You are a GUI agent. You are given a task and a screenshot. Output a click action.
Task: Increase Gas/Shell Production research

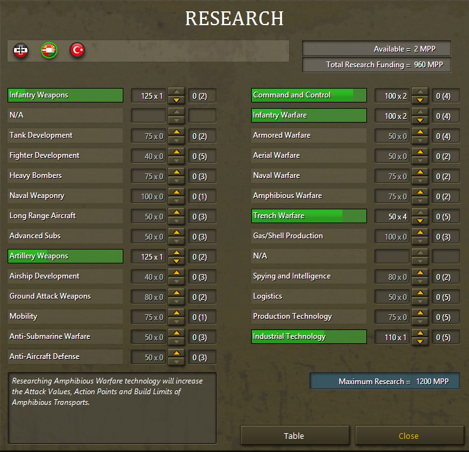[x=420, y=232]
